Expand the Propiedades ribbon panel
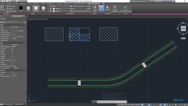Image resolution: width=188 pixels, height=106 pixels. click(x=70, y=14)
